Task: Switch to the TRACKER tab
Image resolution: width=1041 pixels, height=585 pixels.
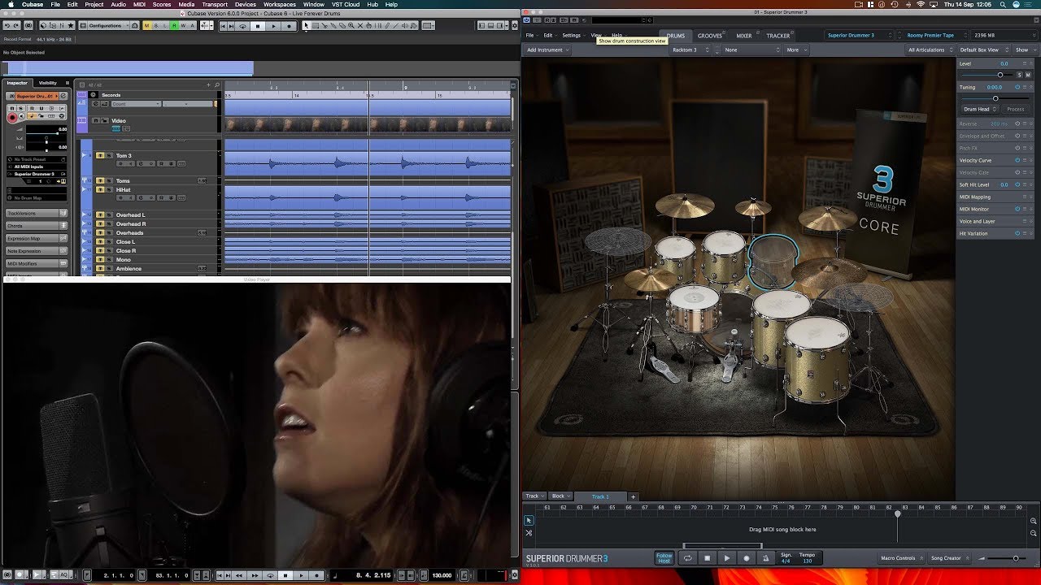Action: click(778, 36)
